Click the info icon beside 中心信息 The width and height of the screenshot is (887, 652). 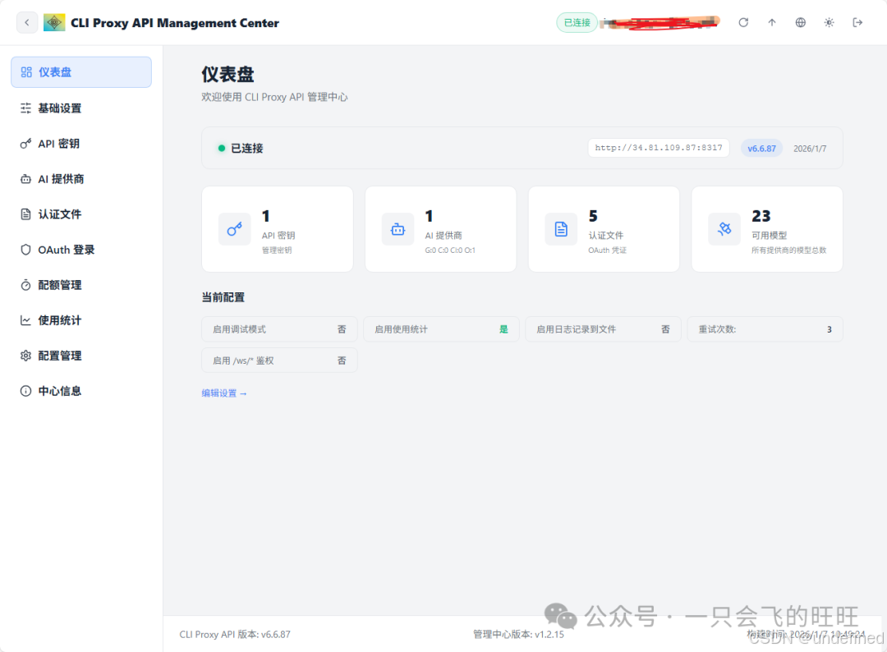[25, 391]
